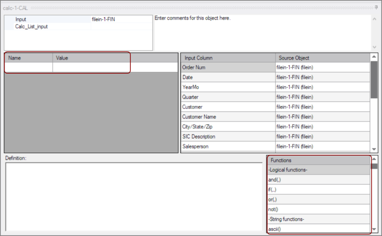Screen dimensions: 382x236
Task: Select the SIC Description input column
Action: pos(228,136)
